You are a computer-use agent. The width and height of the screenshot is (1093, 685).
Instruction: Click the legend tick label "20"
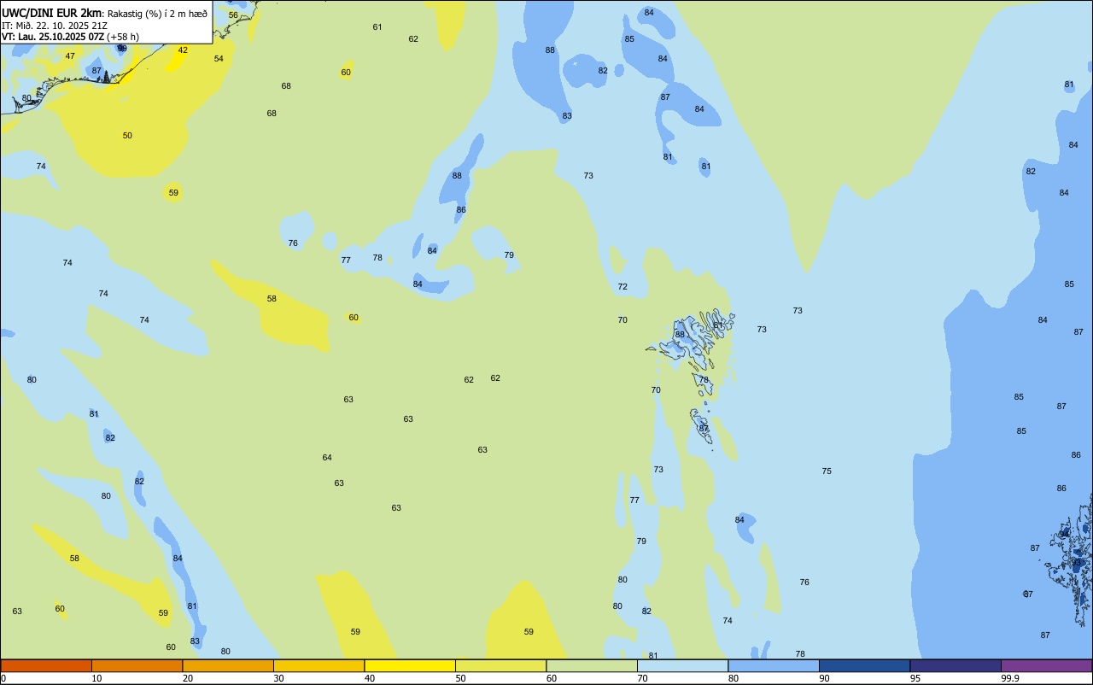[x=187, y=678]
